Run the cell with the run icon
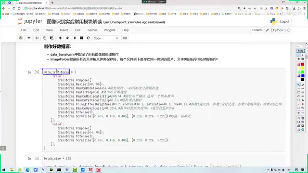The image size is (308, 173). (75, 38)
